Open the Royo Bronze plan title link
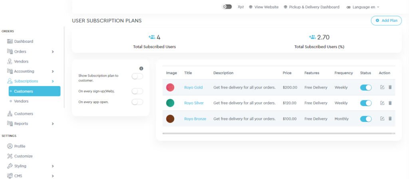Screen dimensions: 409x179 pos(195,119)
